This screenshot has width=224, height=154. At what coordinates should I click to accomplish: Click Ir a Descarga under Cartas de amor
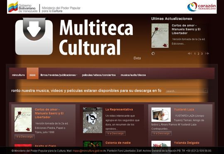24,137
